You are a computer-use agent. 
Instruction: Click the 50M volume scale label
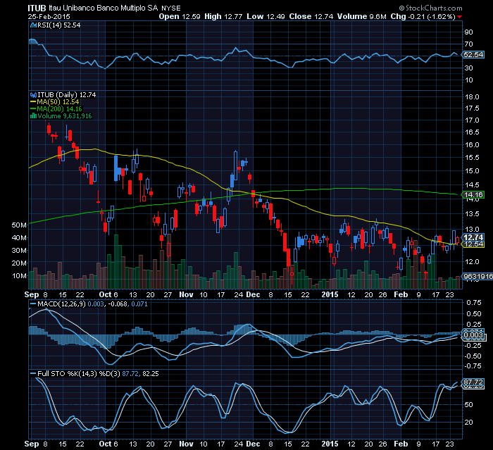(x=19, y=225)
